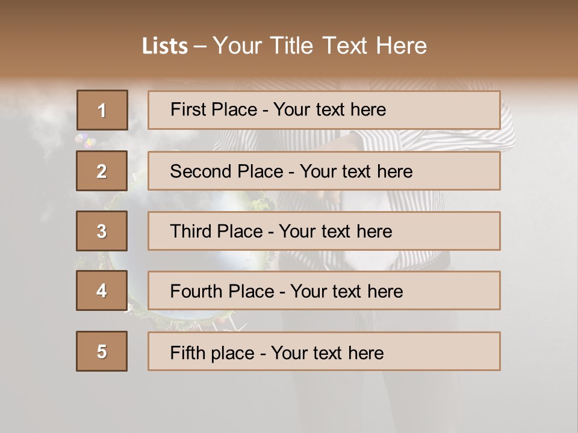Click 'Your Title Text Here' in heading
This screenshot has width=578, height=433.
pyautogui.click(x=320, y=46)
